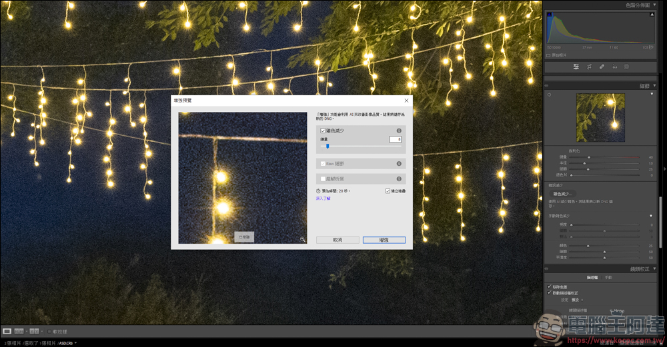Open 設定 預設 dropdown

tap(577, 300)
